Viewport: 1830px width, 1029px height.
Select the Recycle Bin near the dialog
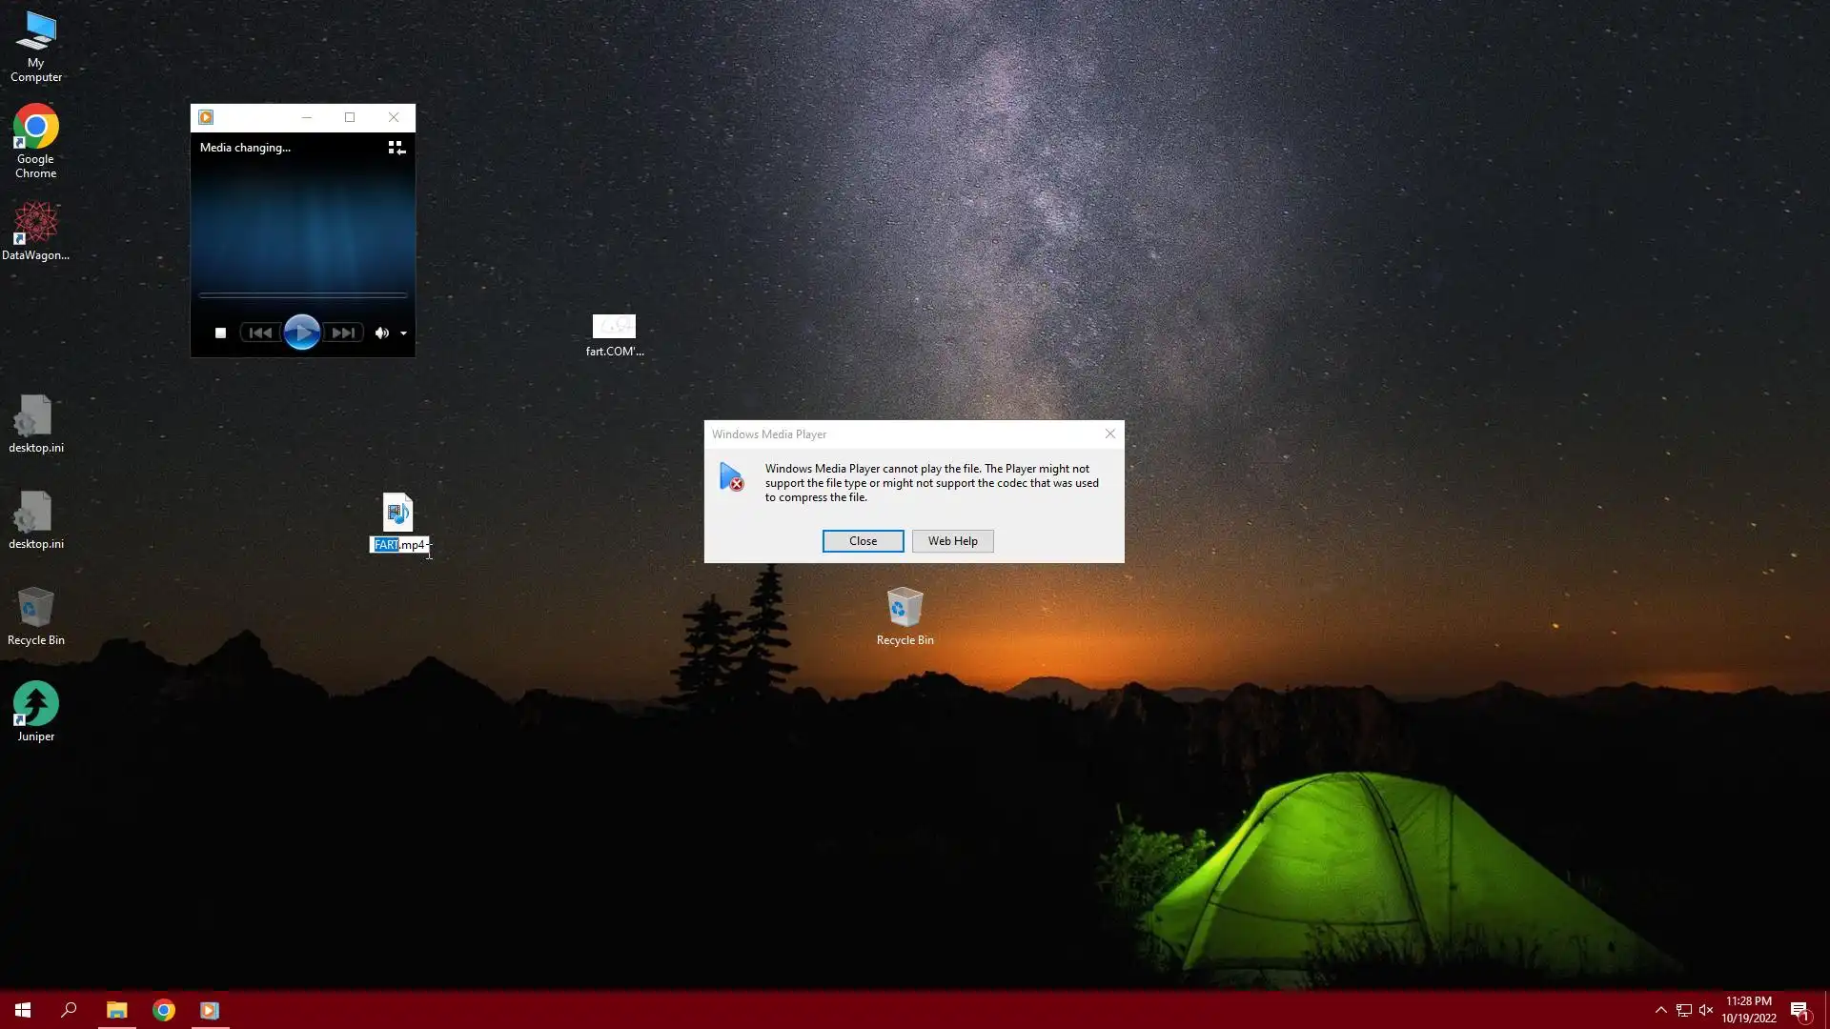(905, 608)
